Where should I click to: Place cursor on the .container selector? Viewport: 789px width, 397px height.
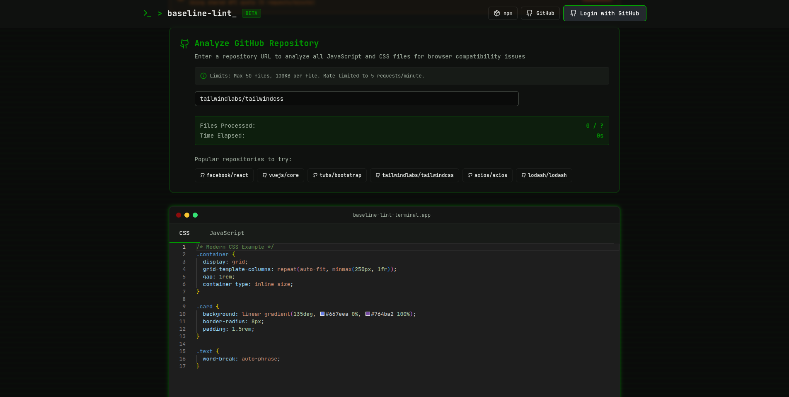click(213, 254)
